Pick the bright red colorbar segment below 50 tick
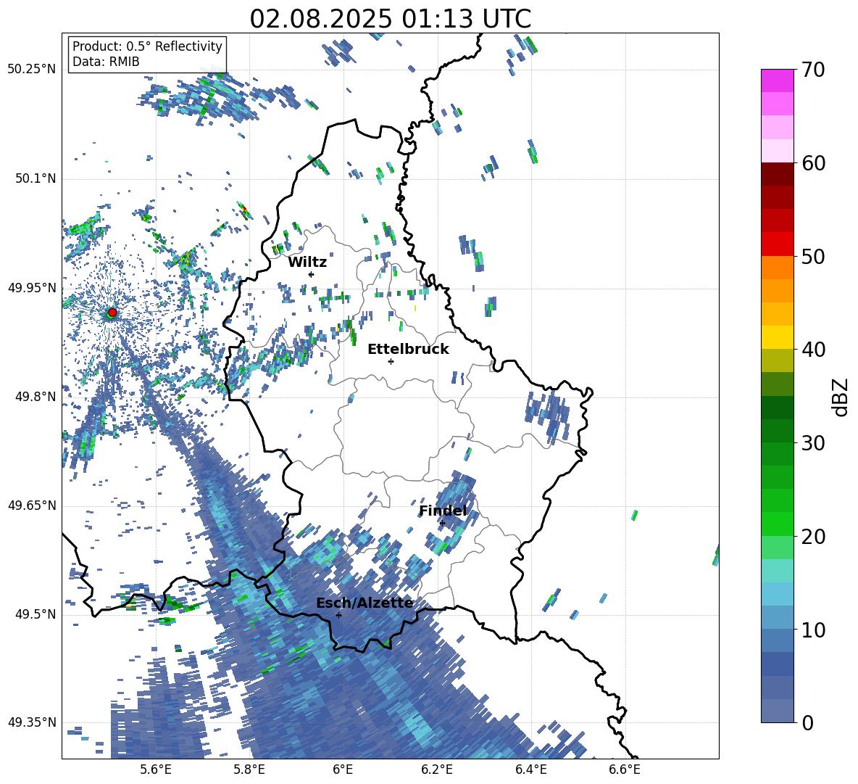The width and height of the screenshot is (858, 784). click(x=777, y=244)
